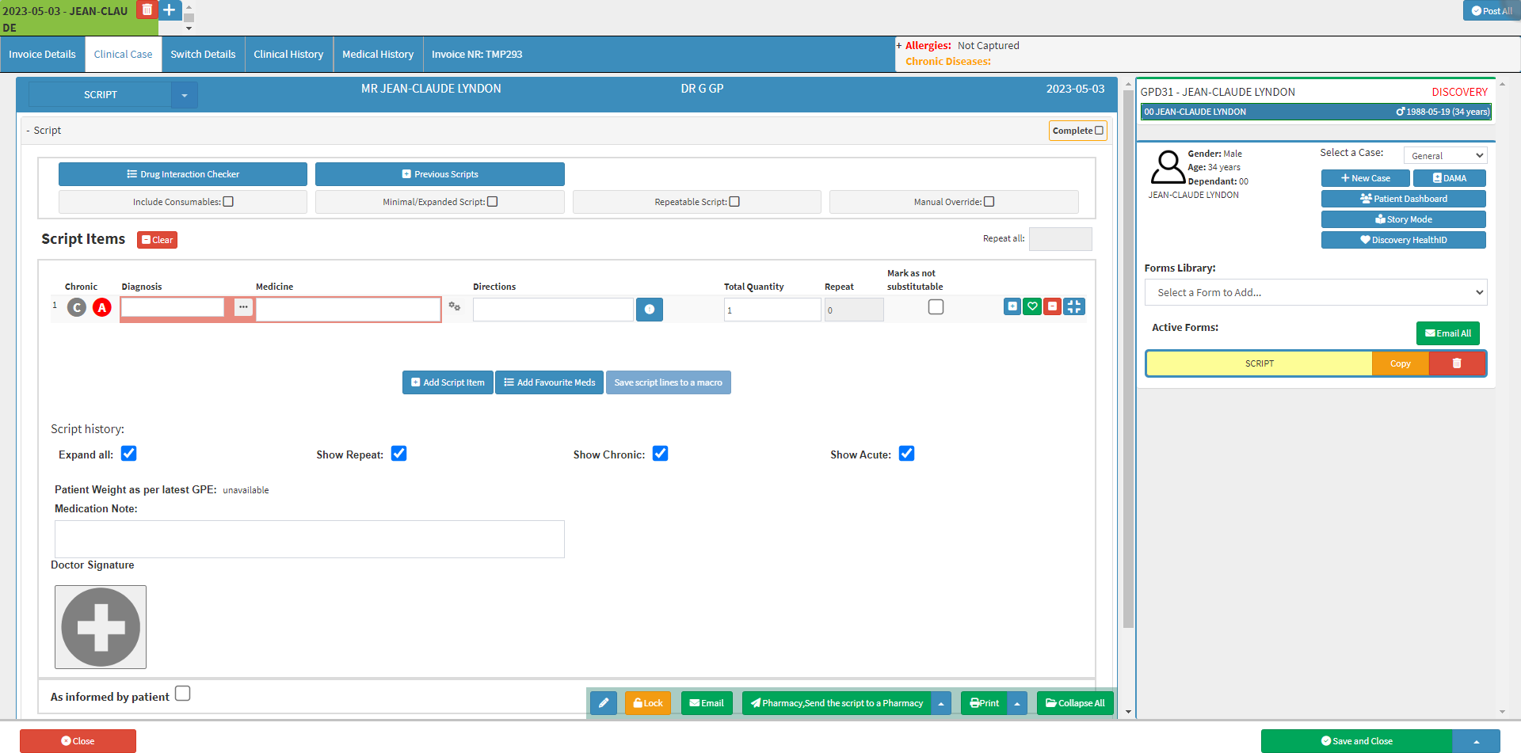Open the Invoice Details tab
Screen dimensions: 1521x753
[x=42, y=55]
